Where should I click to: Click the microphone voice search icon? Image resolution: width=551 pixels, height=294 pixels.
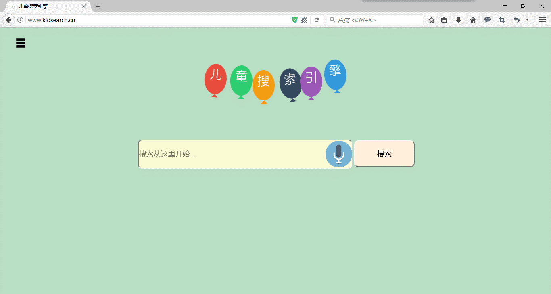338,154
